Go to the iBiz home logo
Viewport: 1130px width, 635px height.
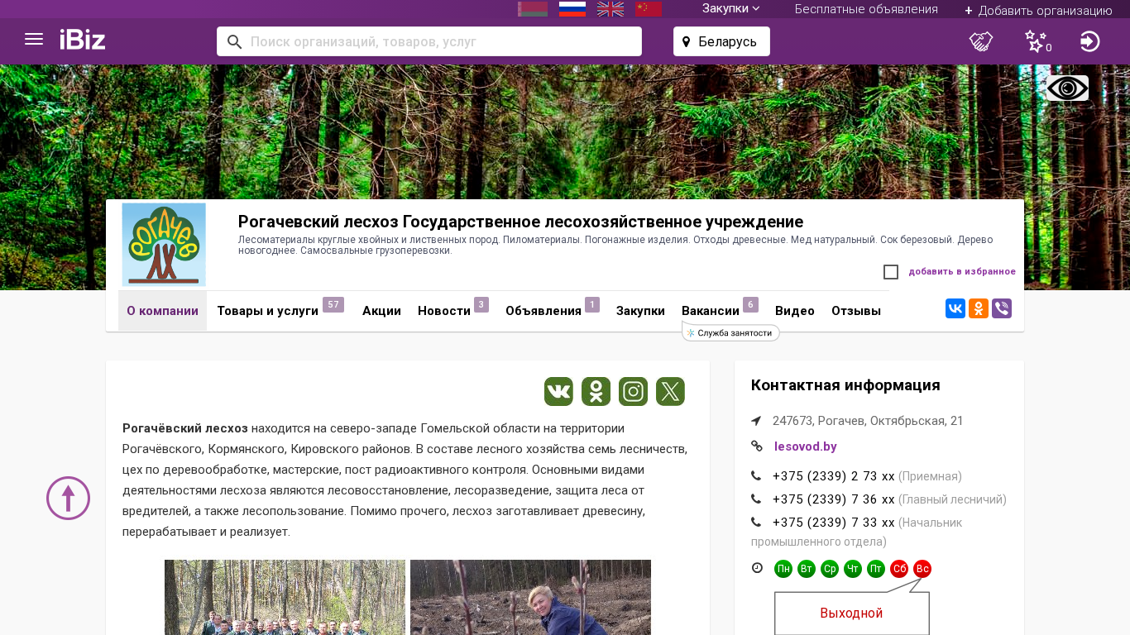83,40
